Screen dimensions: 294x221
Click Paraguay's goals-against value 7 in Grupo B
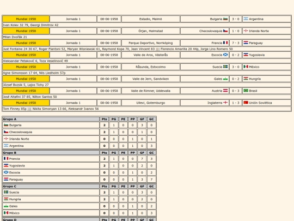point(151,180)
